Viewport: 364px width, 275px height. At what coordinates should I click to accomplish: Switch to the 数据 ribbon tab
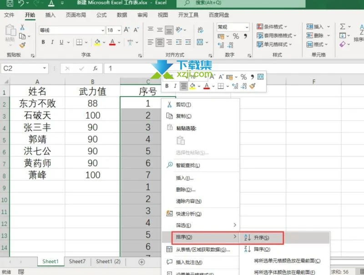[x=121, y=15]
